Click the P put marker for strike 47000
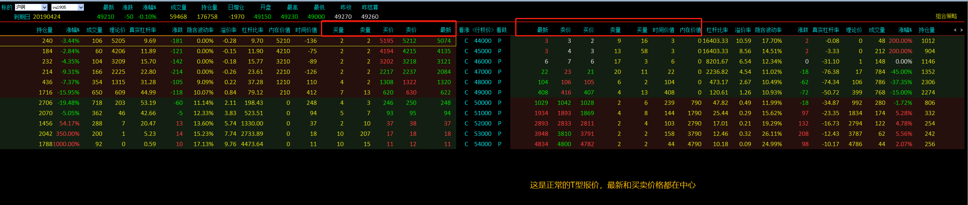968x205 pixels. 500,72
